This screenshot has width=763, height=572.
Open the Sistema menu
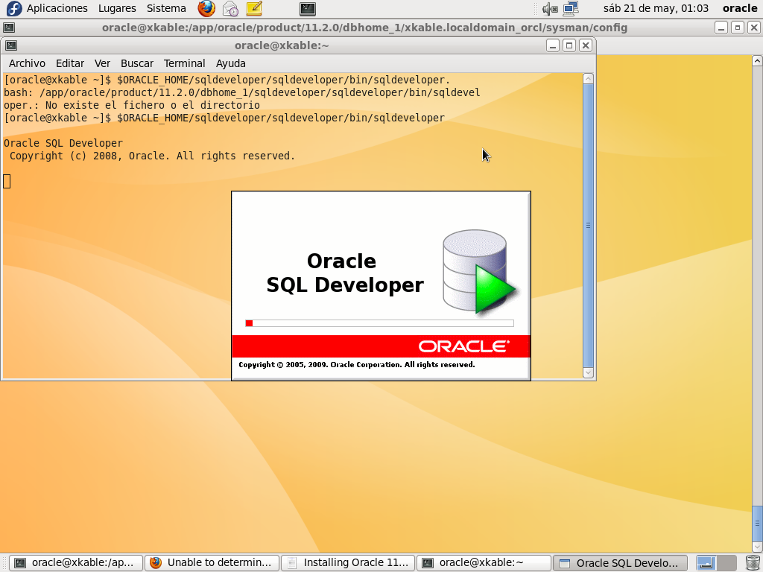(166, 8)
